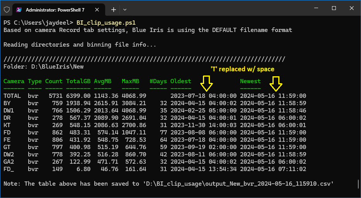The height and width of the screenshot is (198, 361).
Task: Click the Camera column header
Action: 14,81
